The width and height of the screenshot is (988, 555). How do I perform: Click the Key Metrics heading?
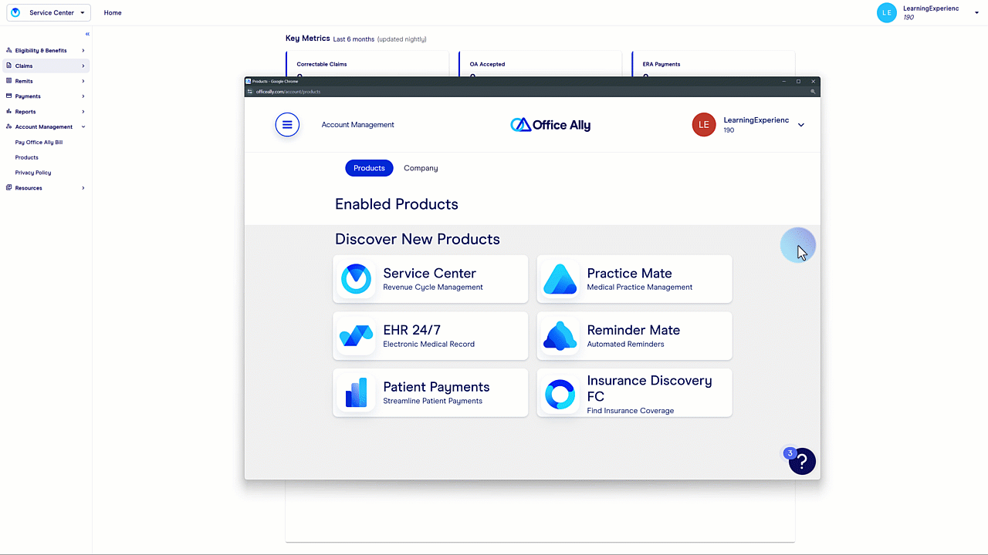[307, 39]
